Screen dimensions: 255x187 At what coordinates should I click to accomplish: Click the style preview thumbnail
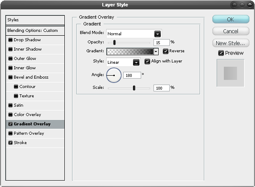pyautogui.click(x=230, y=73)
